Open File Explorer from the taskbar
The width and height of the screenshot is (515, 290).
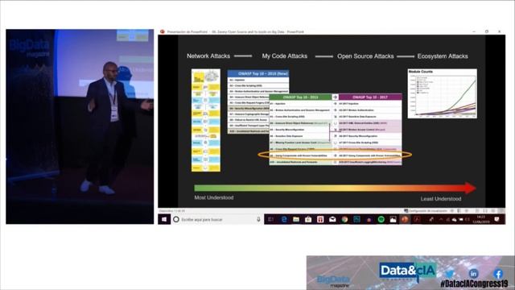point(296,219)
